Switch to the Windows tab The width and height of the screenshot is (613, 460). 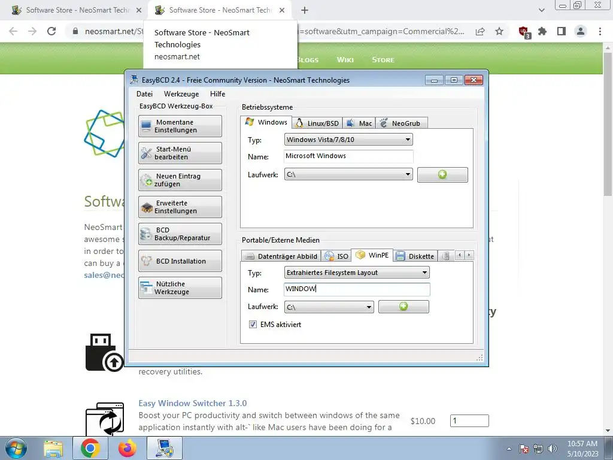tap(266, 122)
